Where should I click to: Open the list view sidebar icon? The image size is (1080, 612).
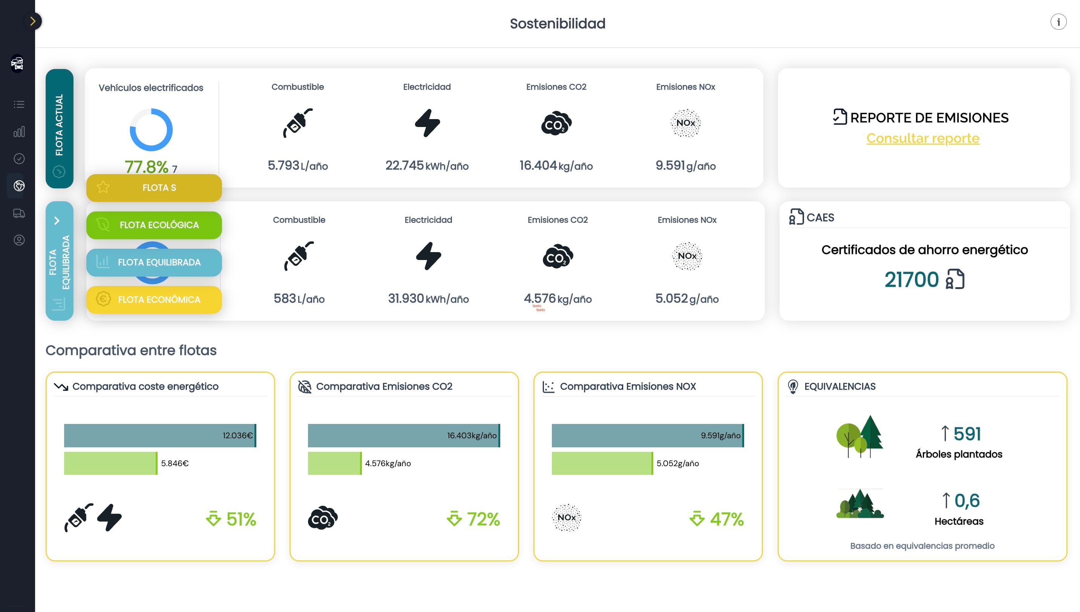coord(19,104)
